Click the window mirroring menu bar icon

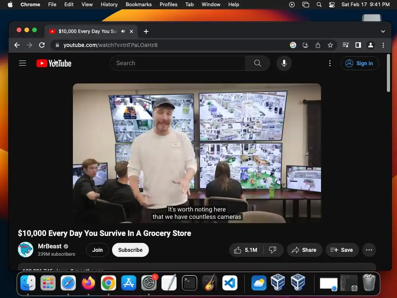coord(306,5)
